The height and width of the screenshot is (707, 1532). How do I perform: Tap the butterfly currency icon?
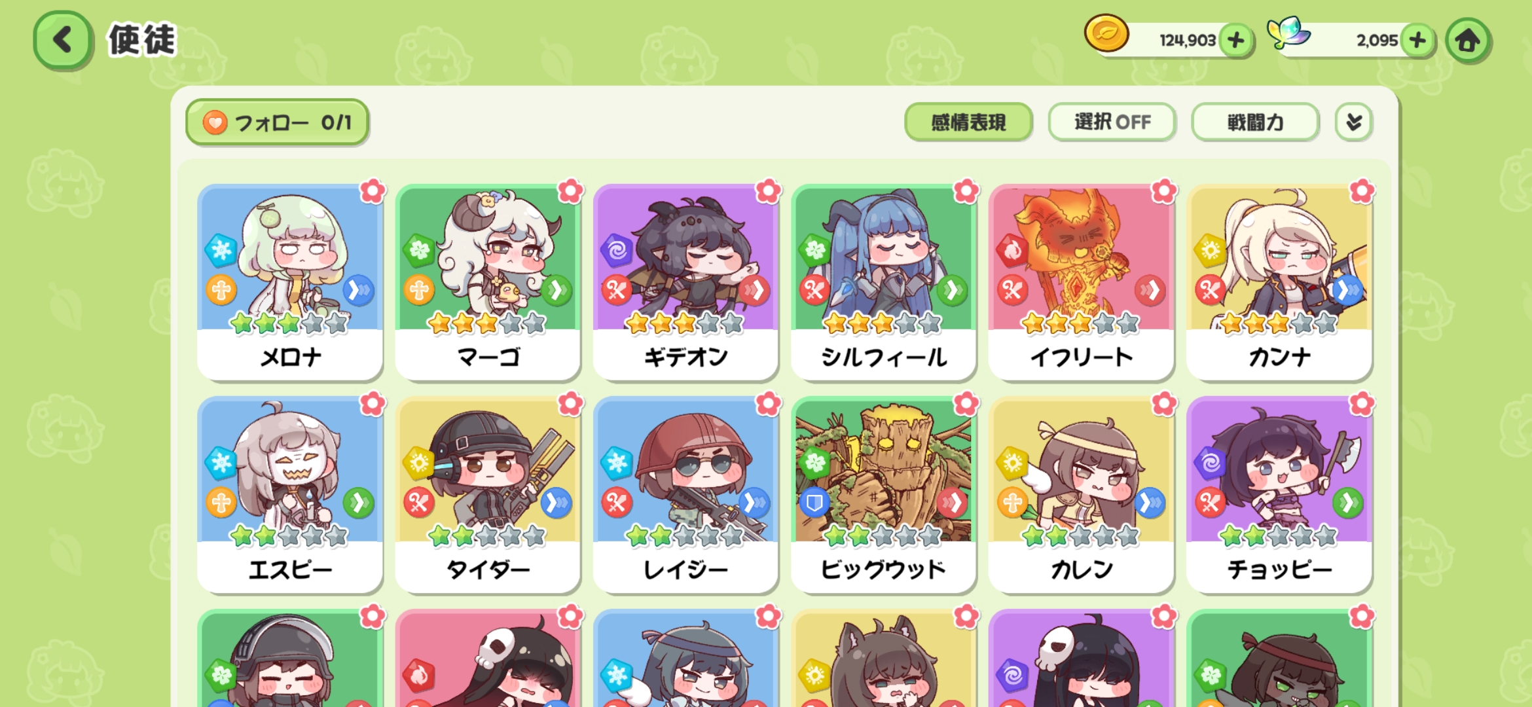point(1288,32)
